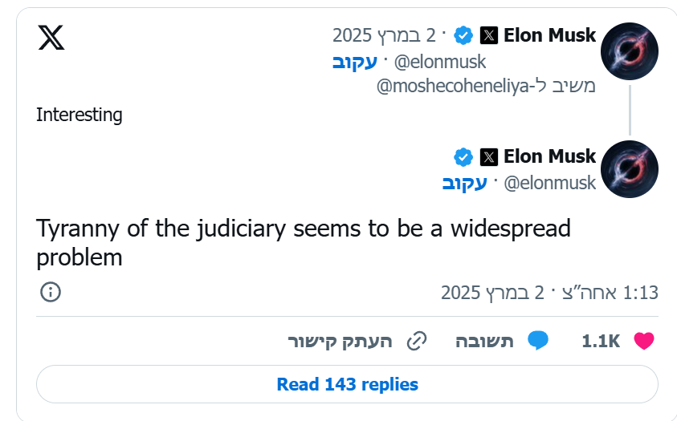Click the Elon Musk name in main tweet
The width and height of the screenshot is (677, 421).
[549, 156]
